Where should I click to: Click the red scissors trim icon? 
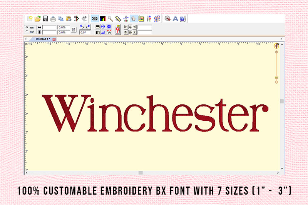(x=109, y=32)
